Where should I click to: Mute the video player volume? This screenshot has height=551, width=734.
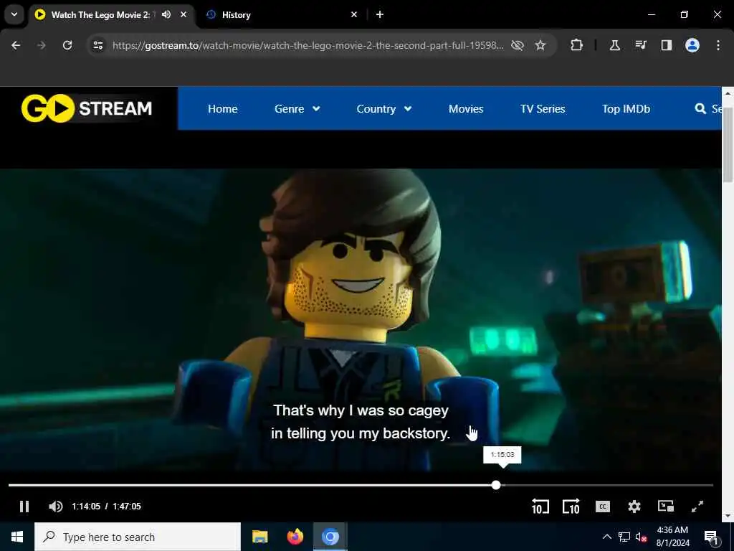(56, 507)
